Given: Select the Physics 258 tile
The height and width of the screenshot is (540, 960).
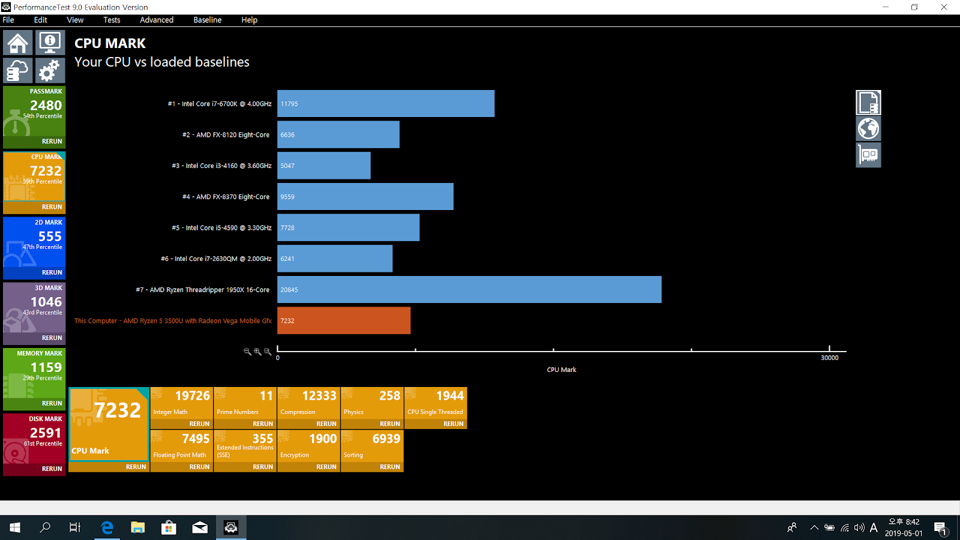Looking at the screenshot, I should (373, 403).
